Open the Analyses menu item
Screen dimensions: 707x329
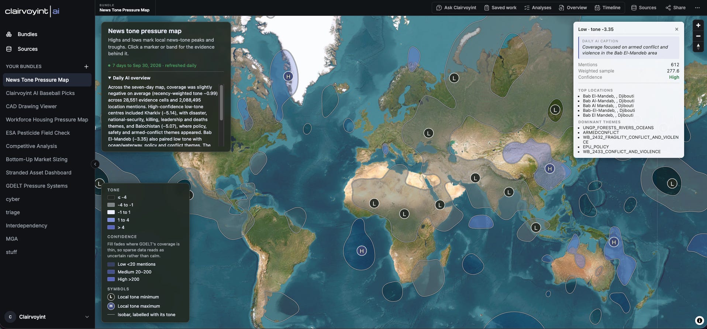[x=538, y=8]
